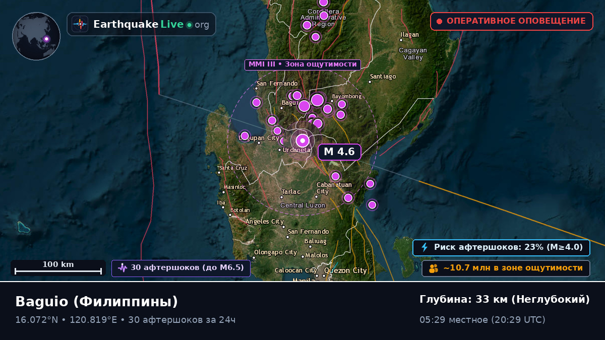
Task: Click the Quezon City label
Action: (x=345, y=270)
